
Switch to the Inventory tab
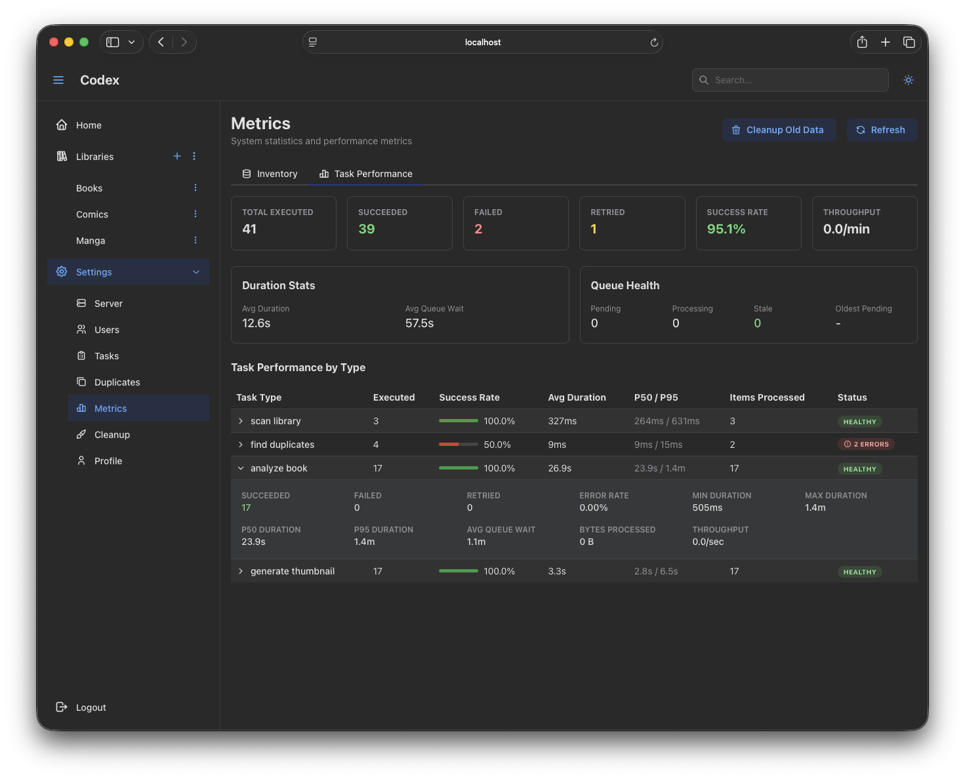pos(270,174)
